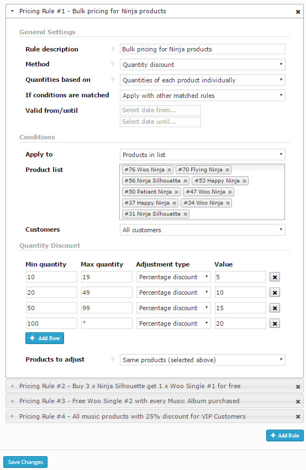Image resolution: width=306 pixels, height=470 pixels.
Task: Open the Adjustment type dropdown in the 50–99 row
Action: 173,308
